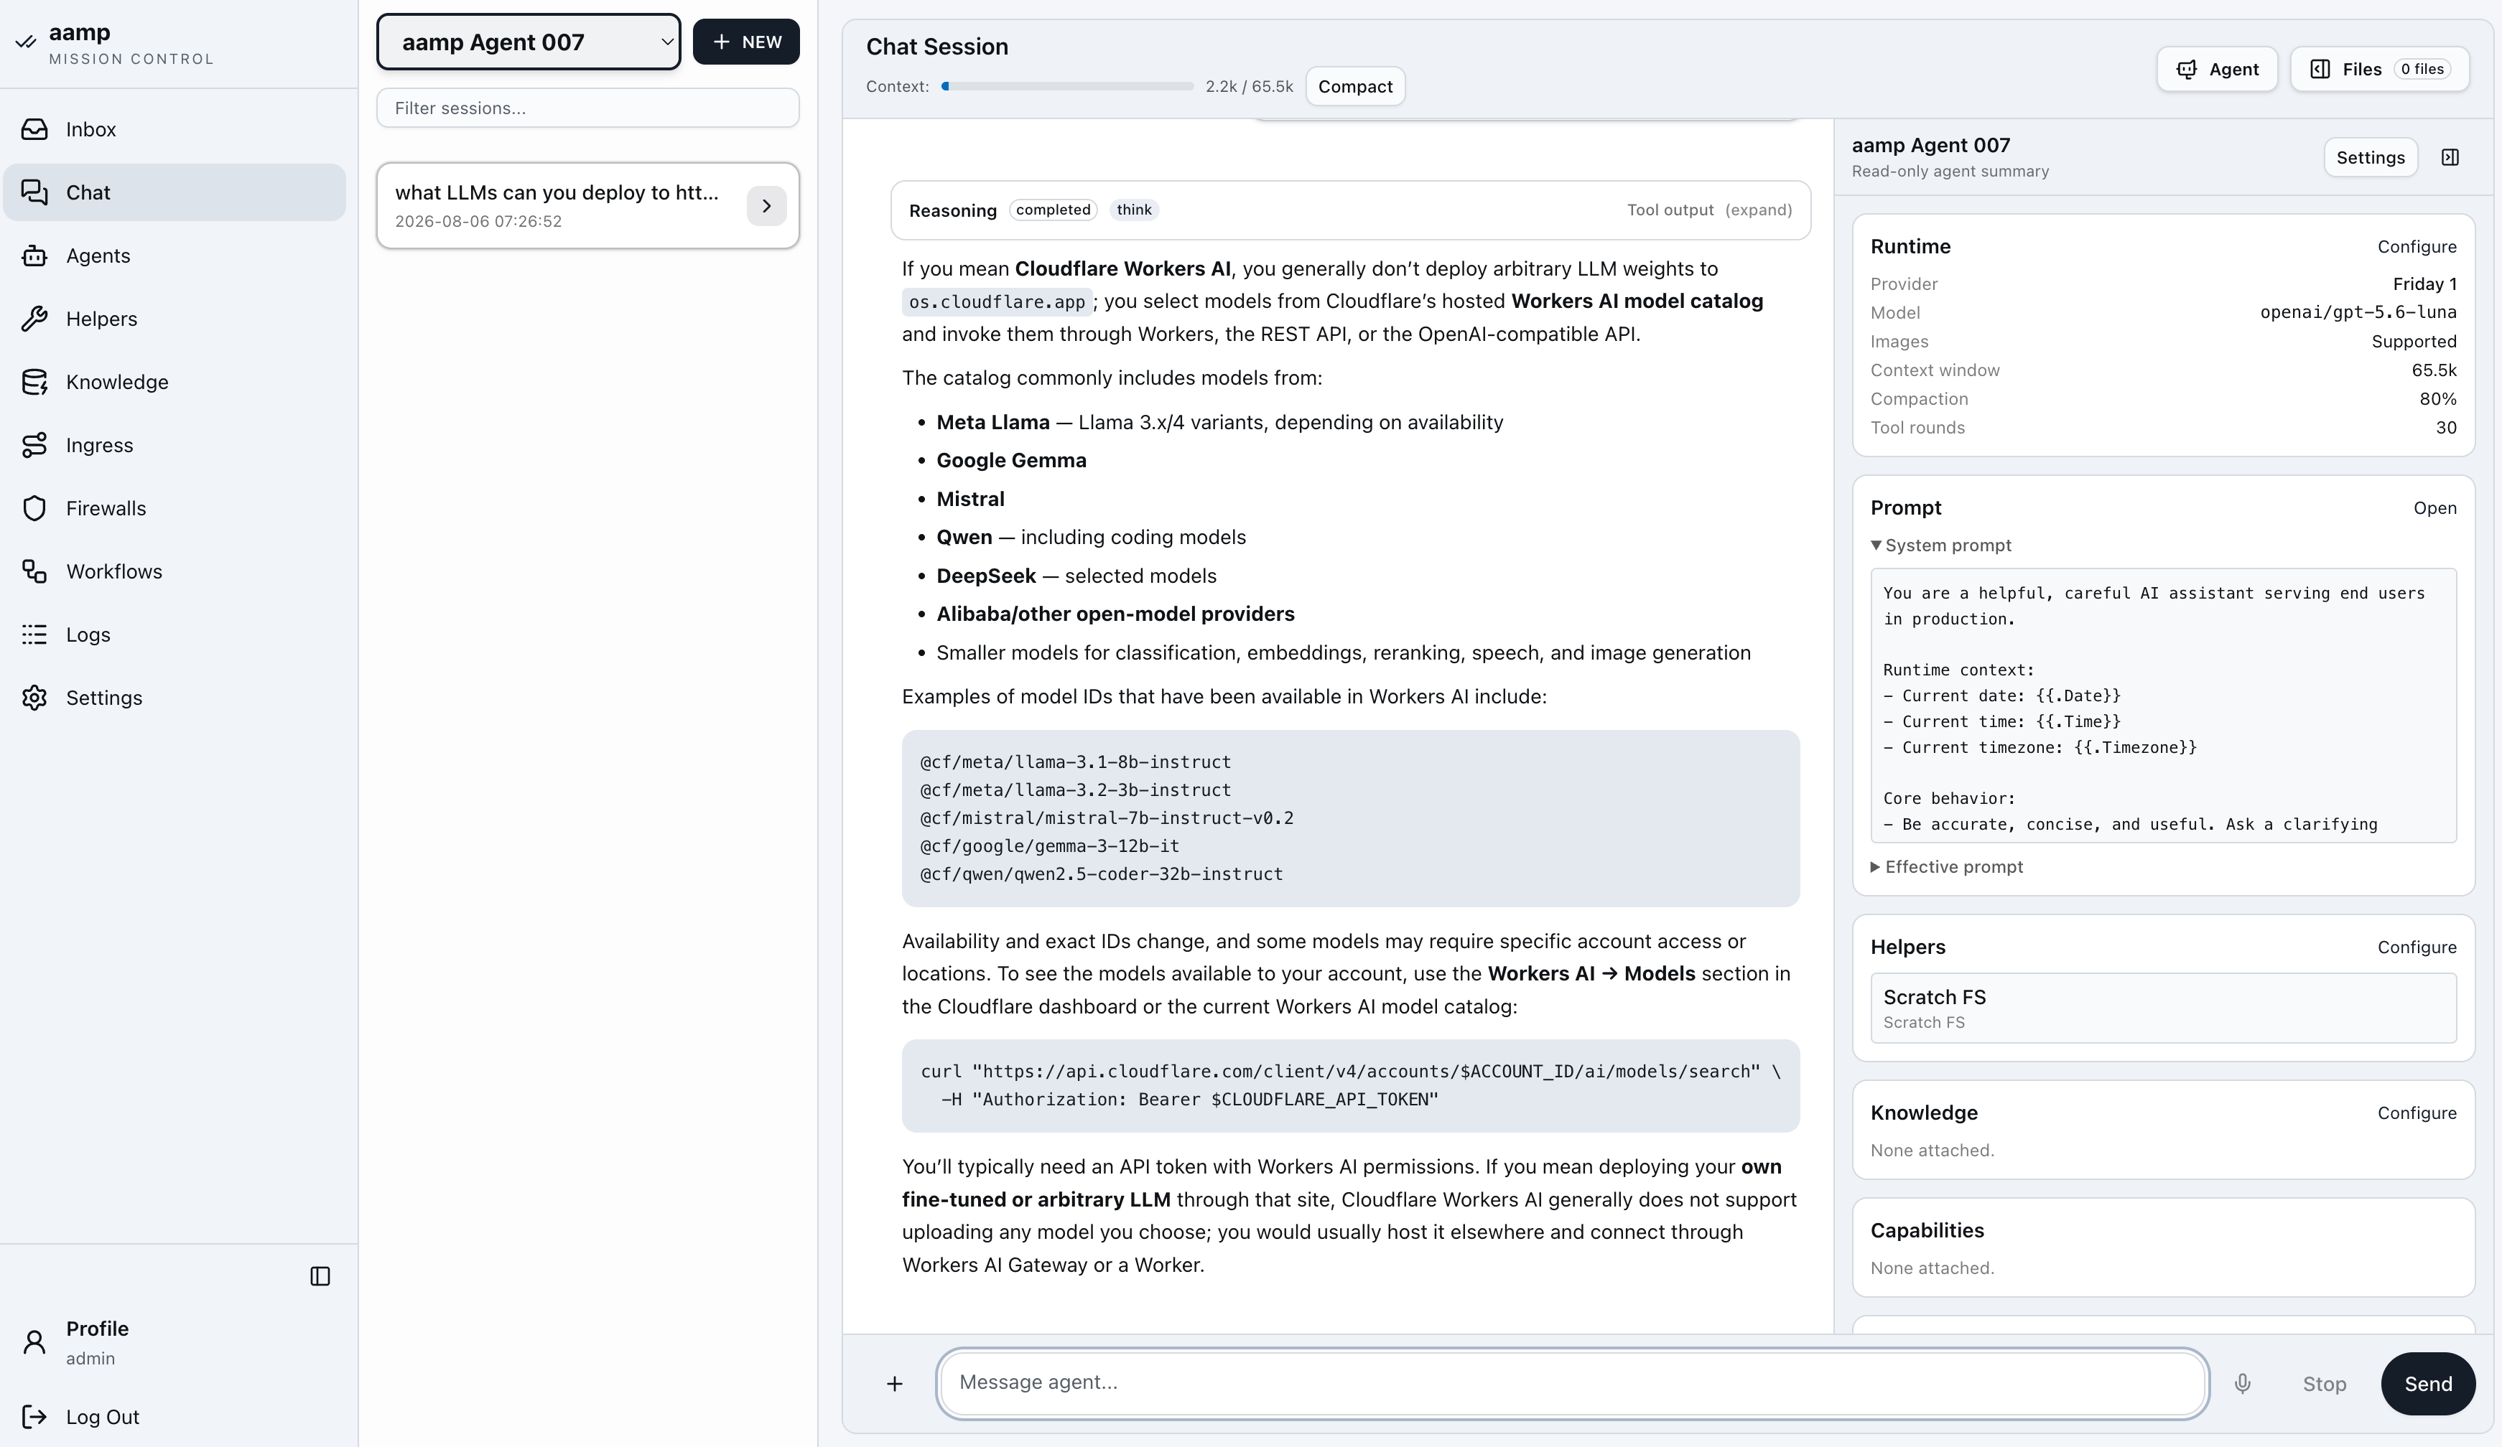The image size is (2502, 1447).
Task: Toggle the Files panel button
Action: pyautogui.click(x=2379, y=70)
